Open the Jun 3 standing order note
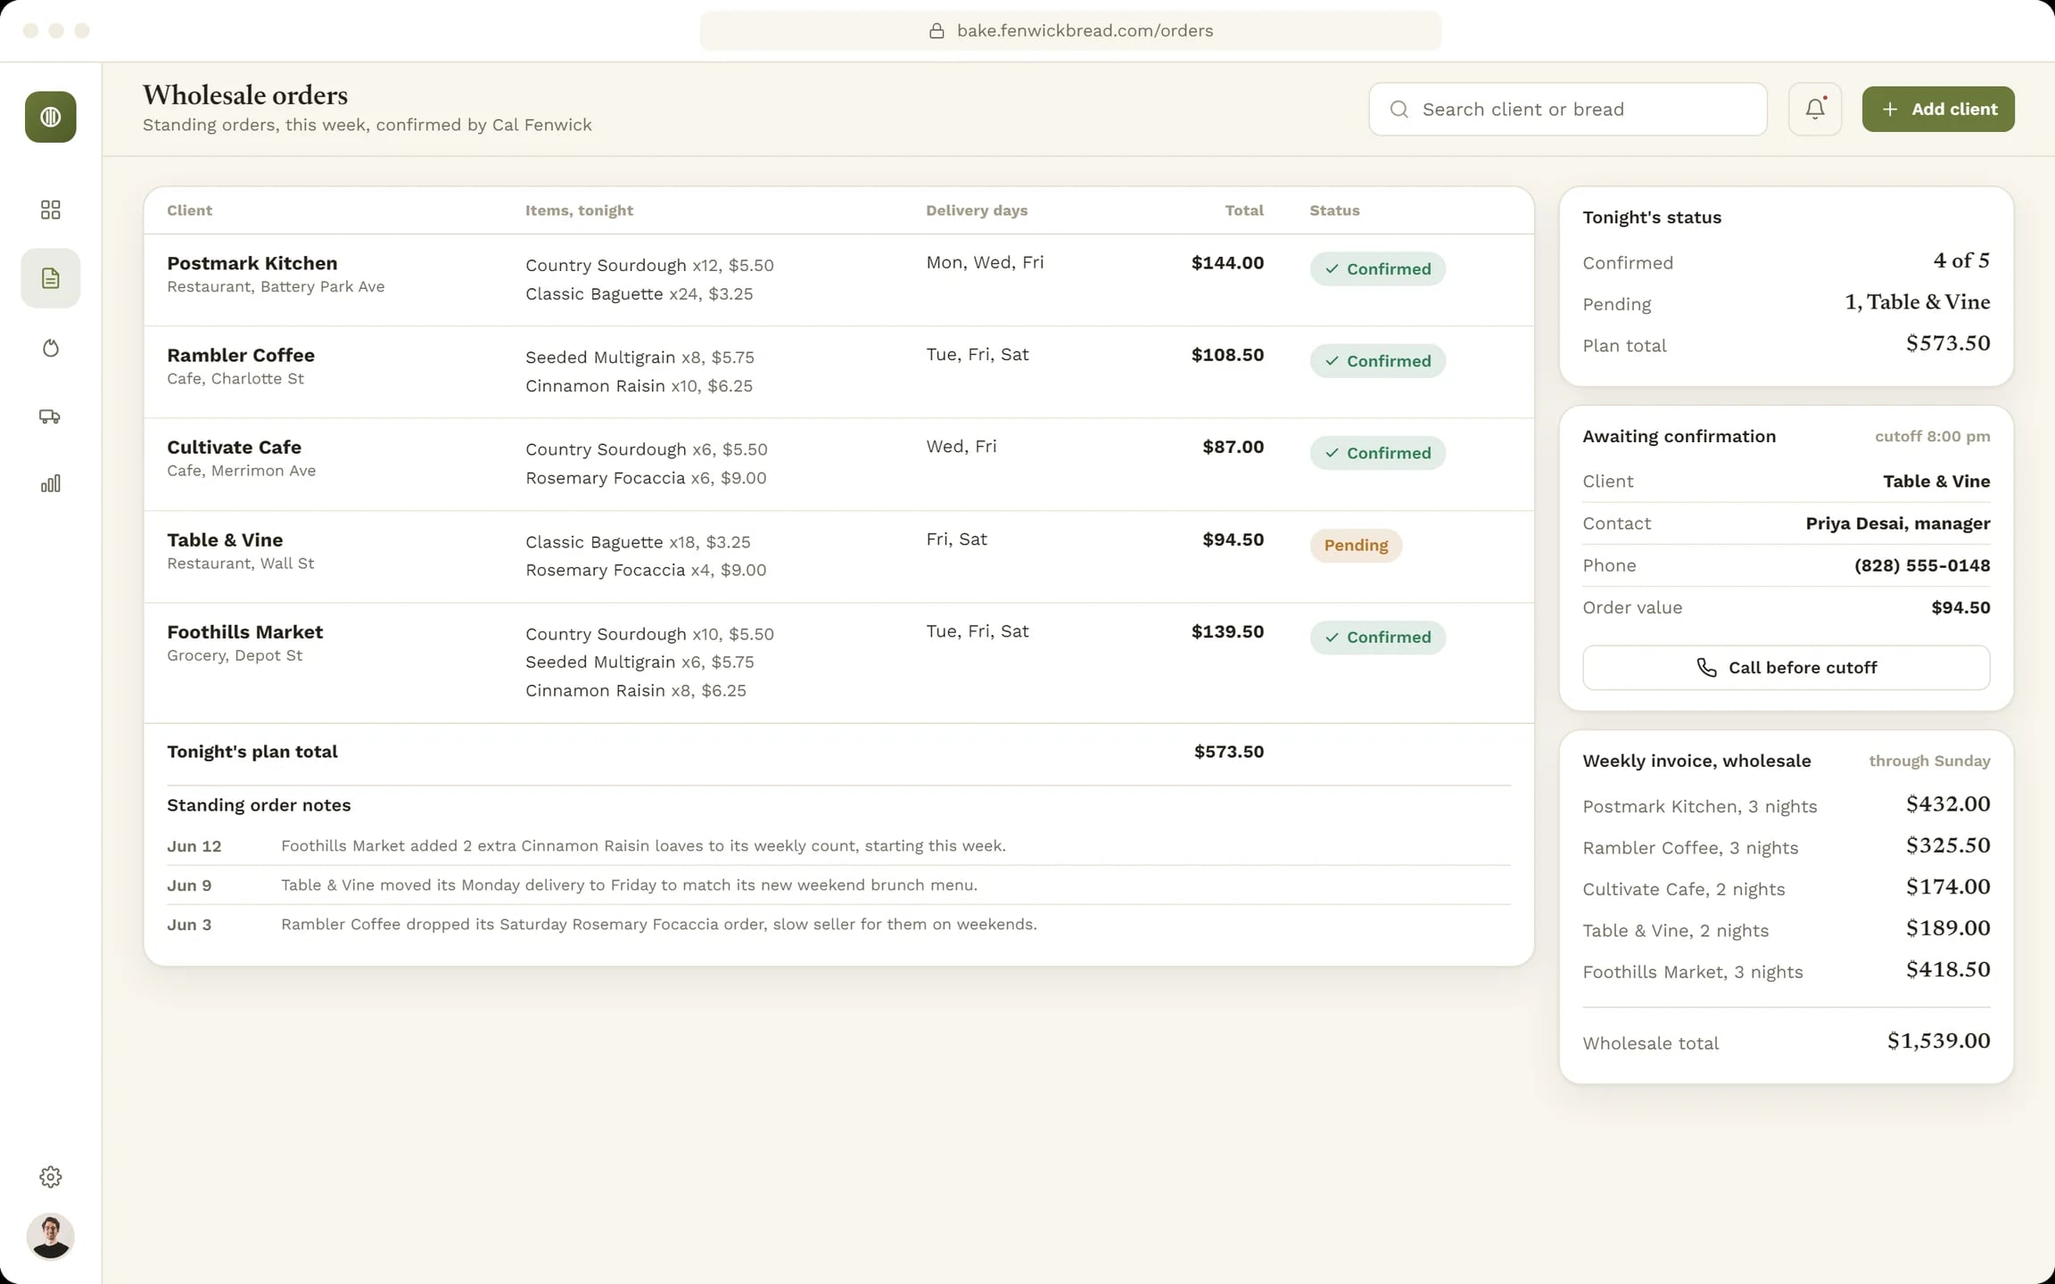 pos(838,925)
